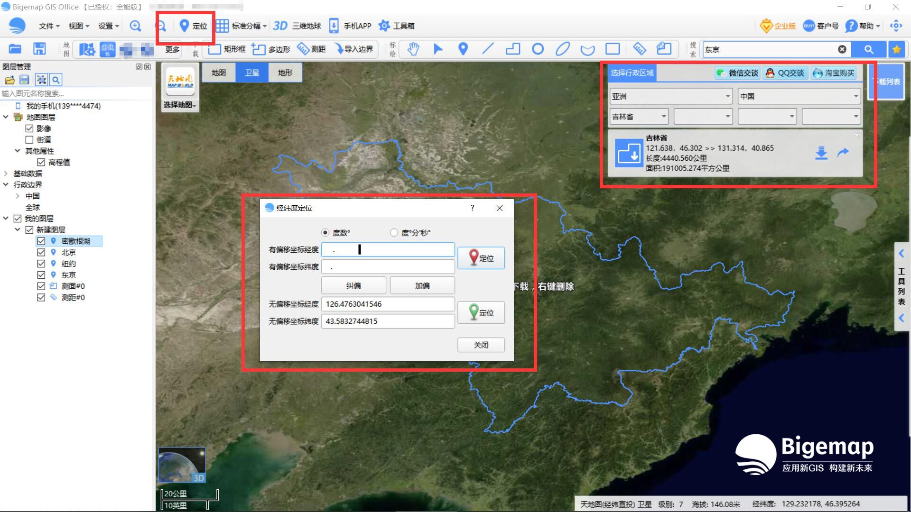Switch to the 地图 map tab
Image resolution: width=911 pixels, height=512 pixels.
click(x=219, y=73)
